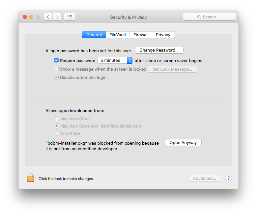Click "after sleep or screen saver begins" text
The image size is (257, 215).
168,61
